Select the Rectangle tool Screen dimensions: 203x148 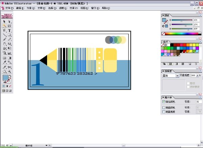(x=9, y=35)
